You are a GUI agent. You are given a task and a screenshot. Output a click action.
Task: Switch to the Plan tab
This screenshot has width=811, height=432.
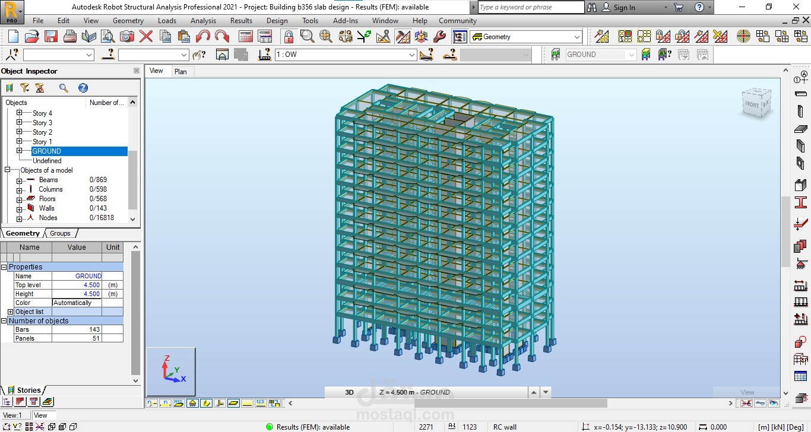pyautogui.click(x=181, y=71)
